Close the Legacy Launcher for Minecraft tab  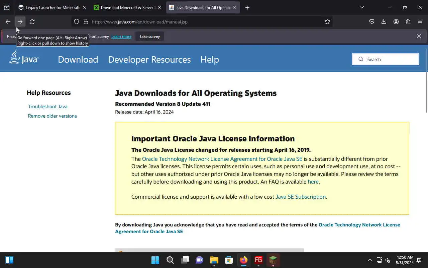click(84, 7)
